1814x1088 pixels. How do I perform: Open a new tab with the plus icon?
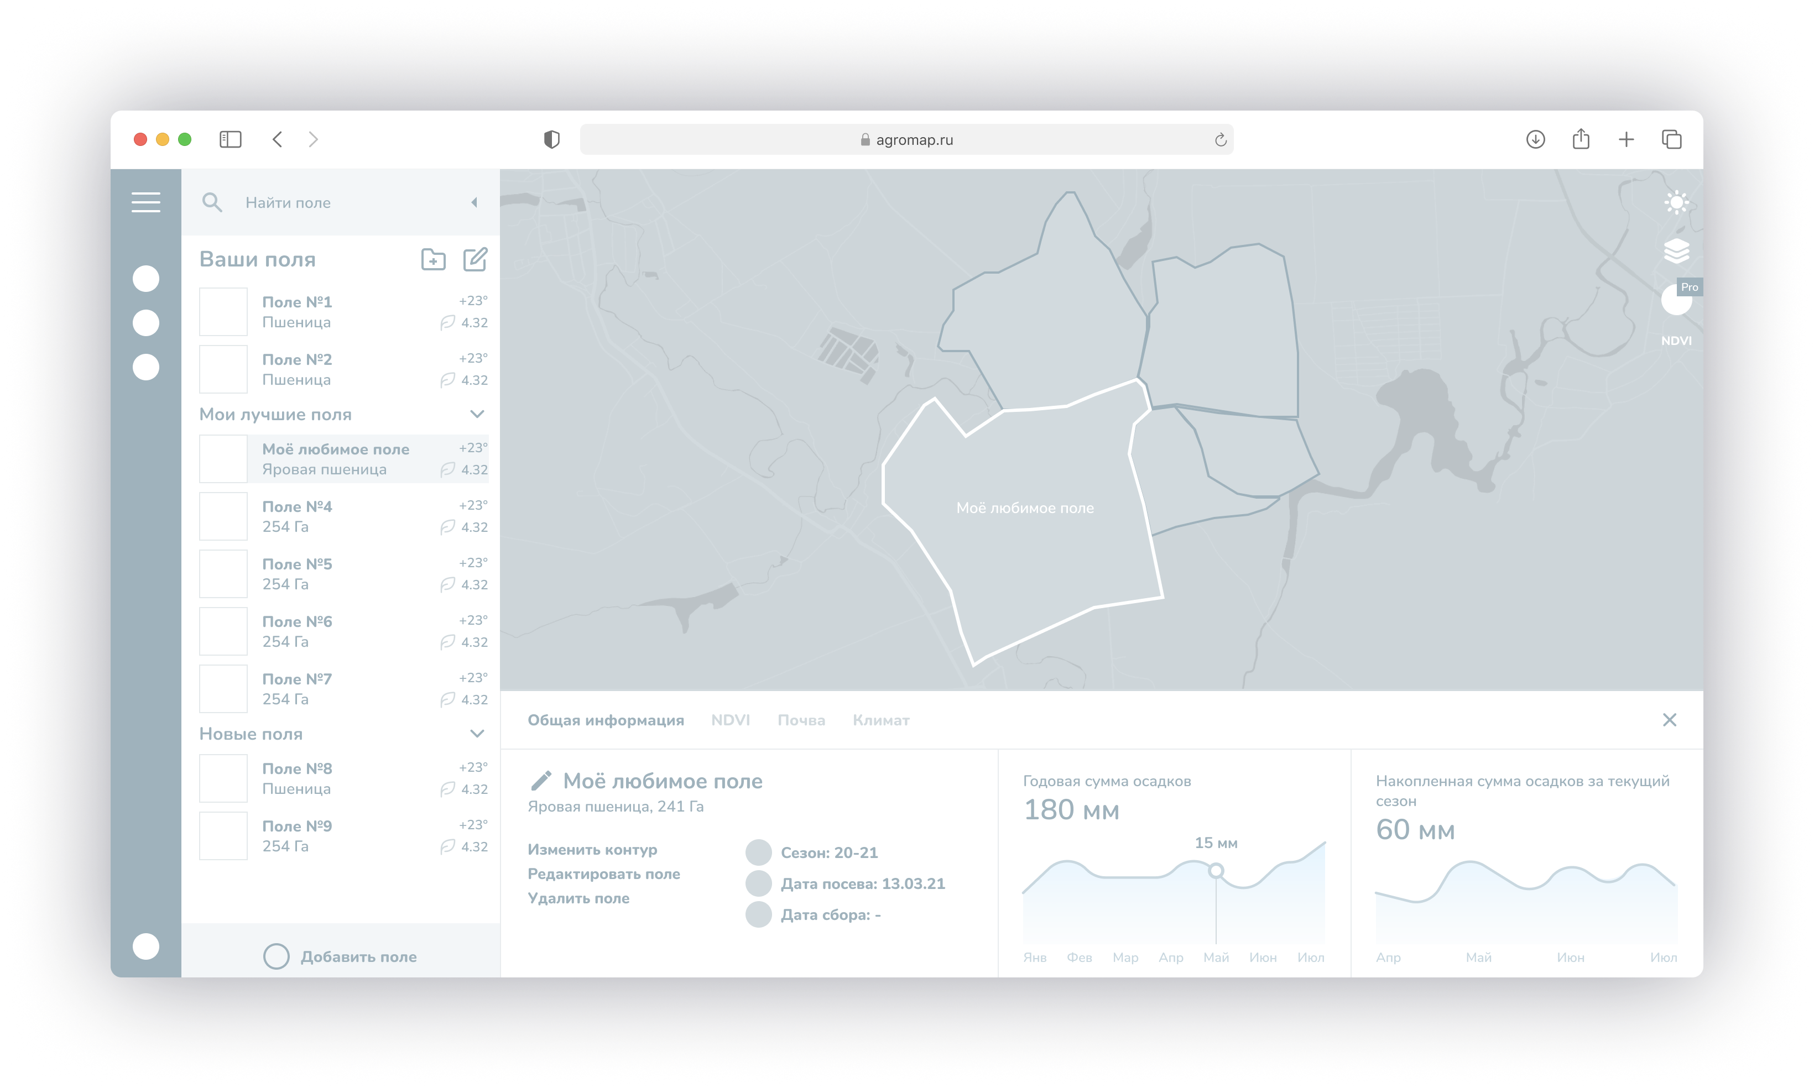(1627, 139)
